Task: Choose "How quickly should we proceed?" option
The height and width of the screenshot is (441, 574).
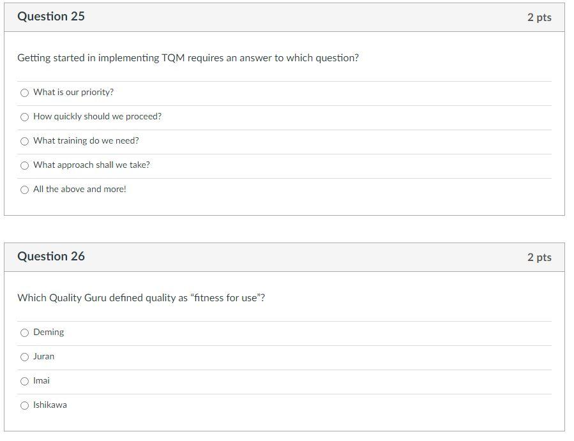Action: (x=24, y=117)
